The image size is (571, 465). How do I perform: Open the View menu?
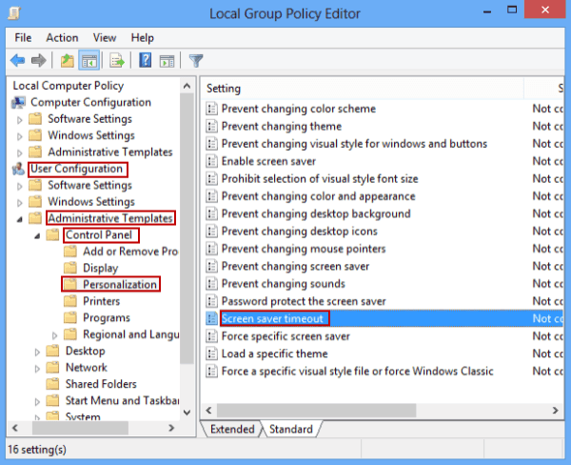point(105,37)
